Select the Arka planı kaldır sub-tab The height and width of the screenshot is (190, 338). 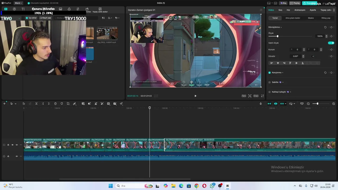tap(293, 18)
